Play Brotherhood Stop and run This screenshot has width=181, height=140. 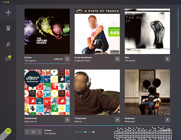click(67, 120)
